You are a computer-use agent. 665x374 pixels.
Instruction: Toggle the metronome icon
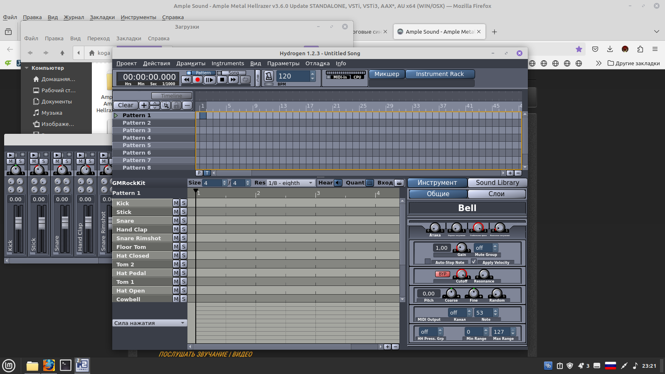269,76
